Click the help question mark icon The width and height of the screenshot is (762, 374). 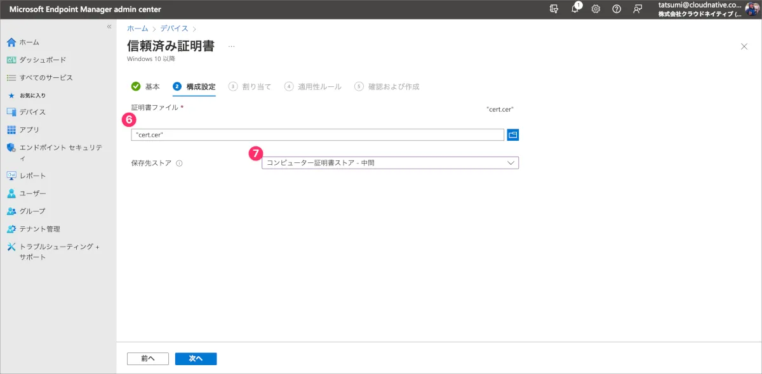tap(616, 9)
